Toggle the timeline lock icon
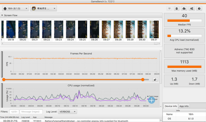Screen dimensions: 206x122 tap(155, 79)
